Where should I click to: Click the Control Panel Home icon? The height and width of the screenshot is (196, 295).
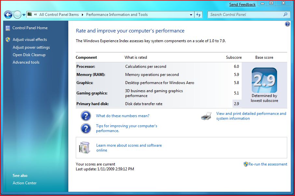(x=8, y=28)
